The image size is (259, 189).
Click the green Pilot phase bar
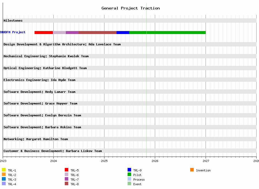pos(167,32)
